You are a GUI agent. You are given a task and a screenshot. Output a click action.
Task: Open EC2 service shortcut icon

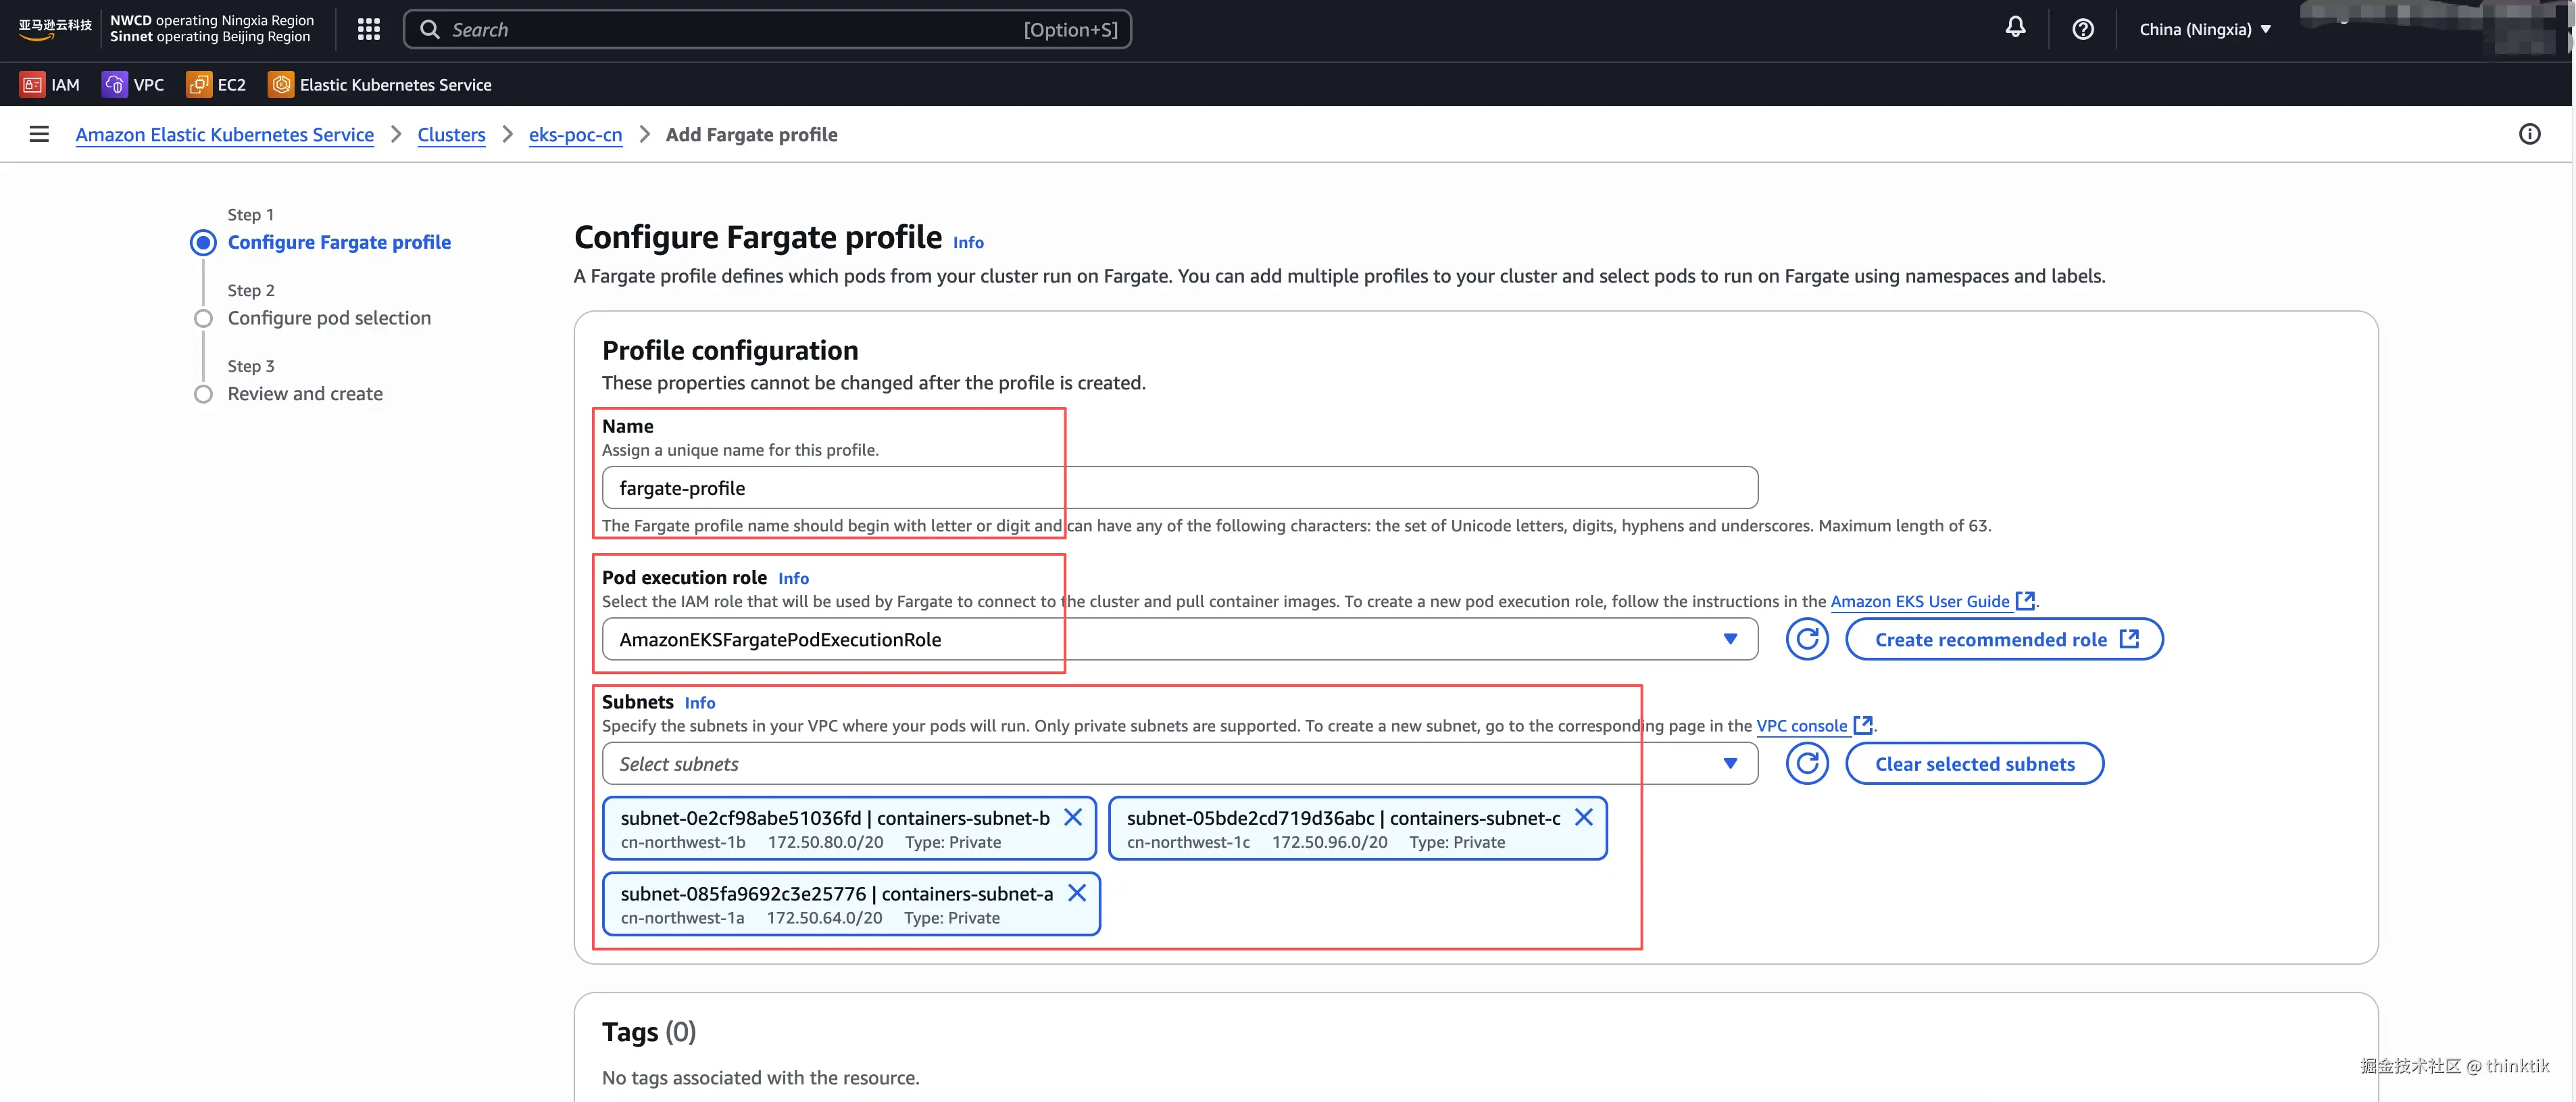coord(199,85)
